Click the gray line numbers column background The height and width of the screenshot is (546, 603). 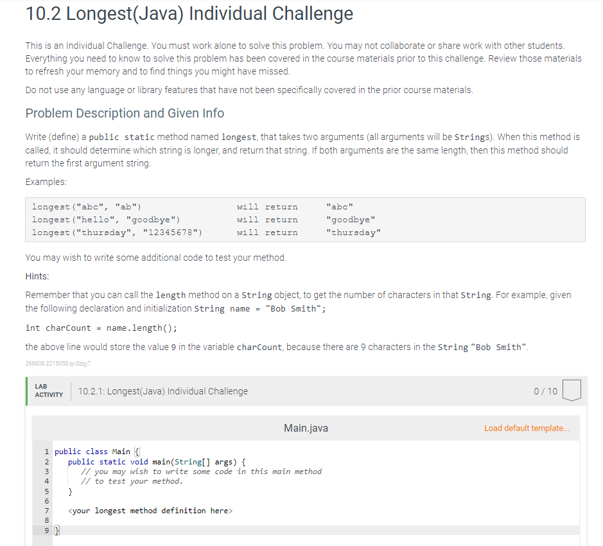point(45,488)
